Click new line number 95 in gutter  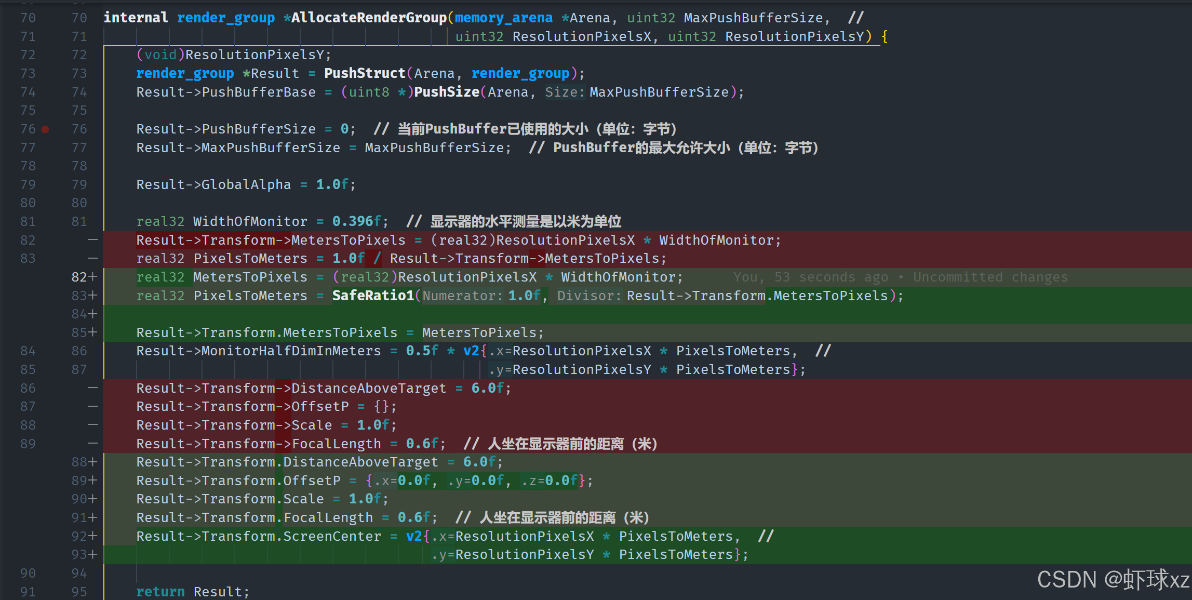pos(79,592)
